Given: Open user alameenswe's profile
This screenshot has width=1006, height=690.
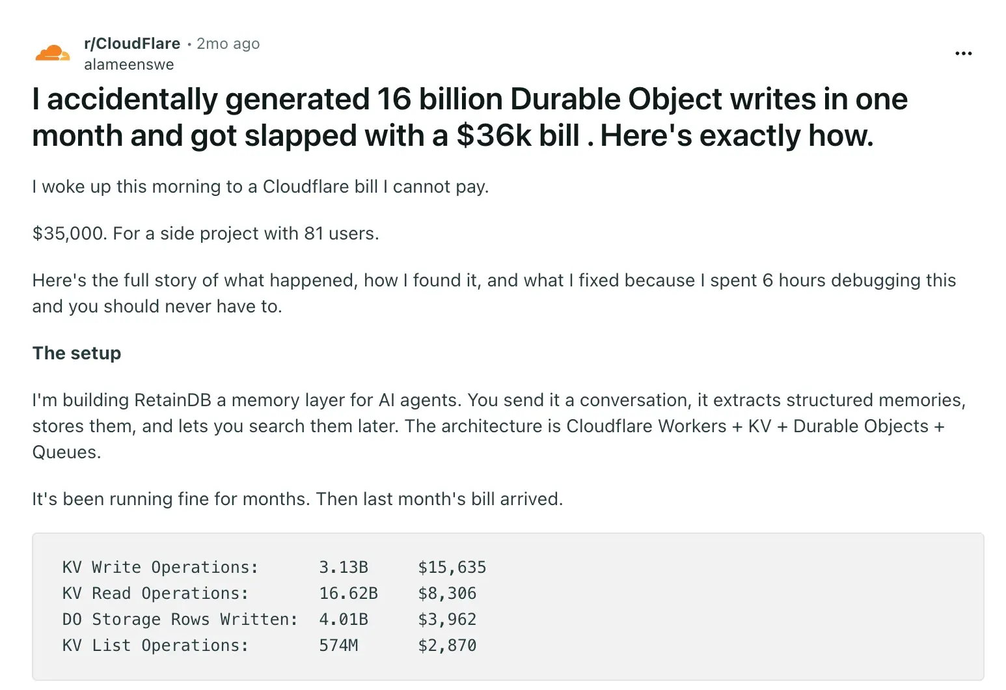Looking at the screenshot, I should click(x=129, y=64).
